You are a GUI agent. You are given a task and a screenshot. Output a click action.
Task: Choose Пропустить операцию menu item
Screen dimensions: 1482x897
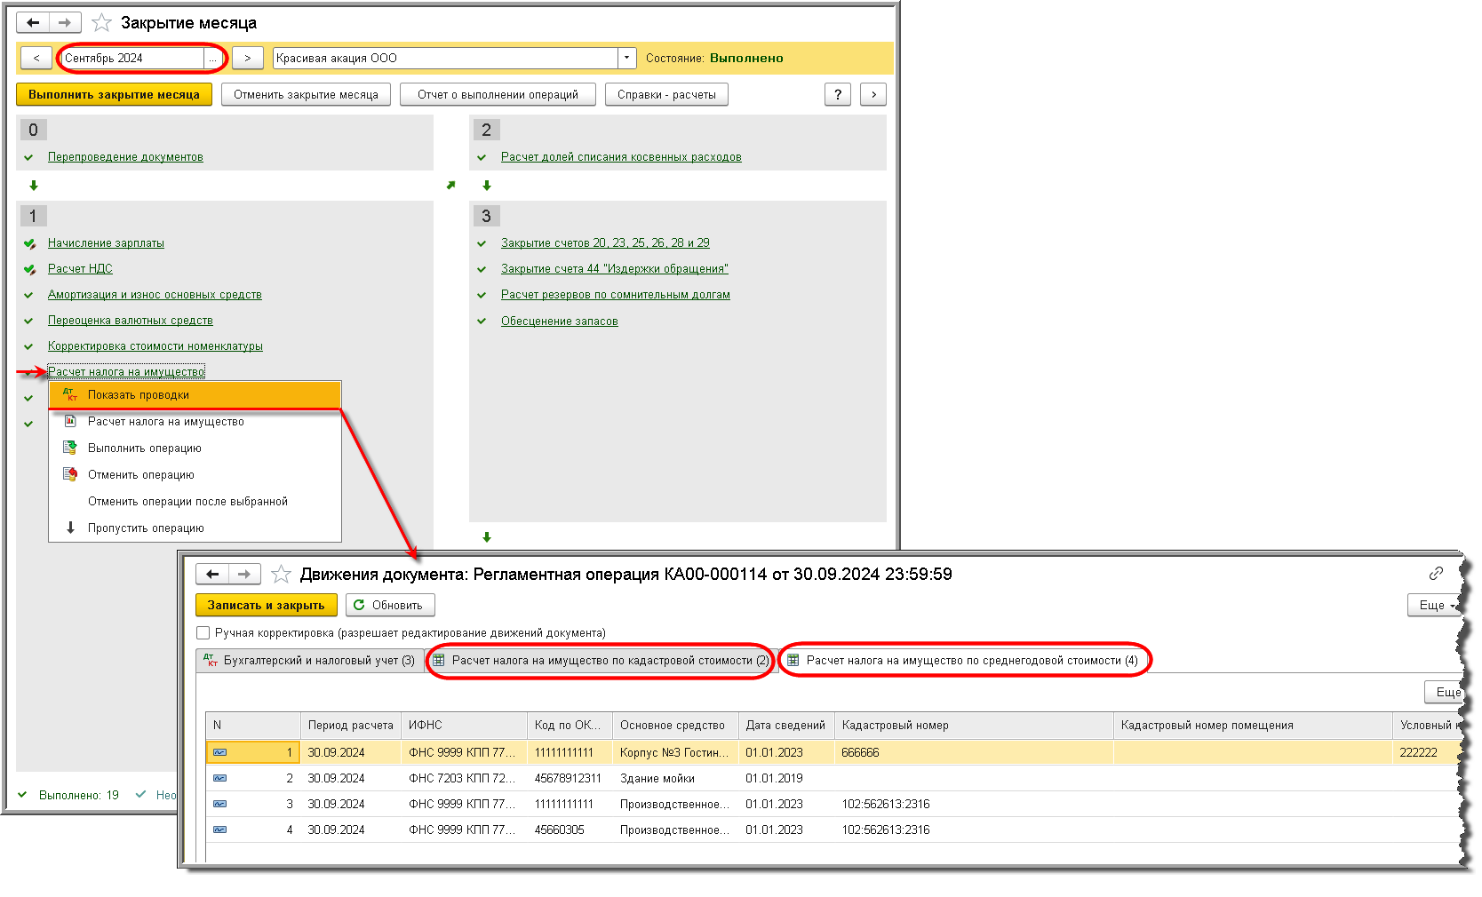coord(195,528)
